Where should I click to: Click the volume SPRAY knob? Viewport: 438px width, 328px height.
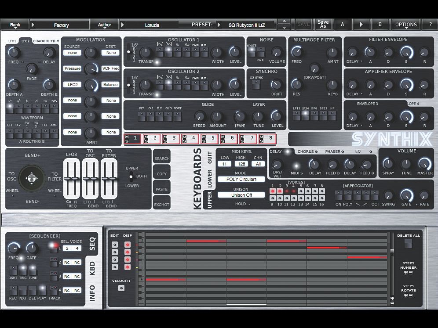click(x=388, y=164)
